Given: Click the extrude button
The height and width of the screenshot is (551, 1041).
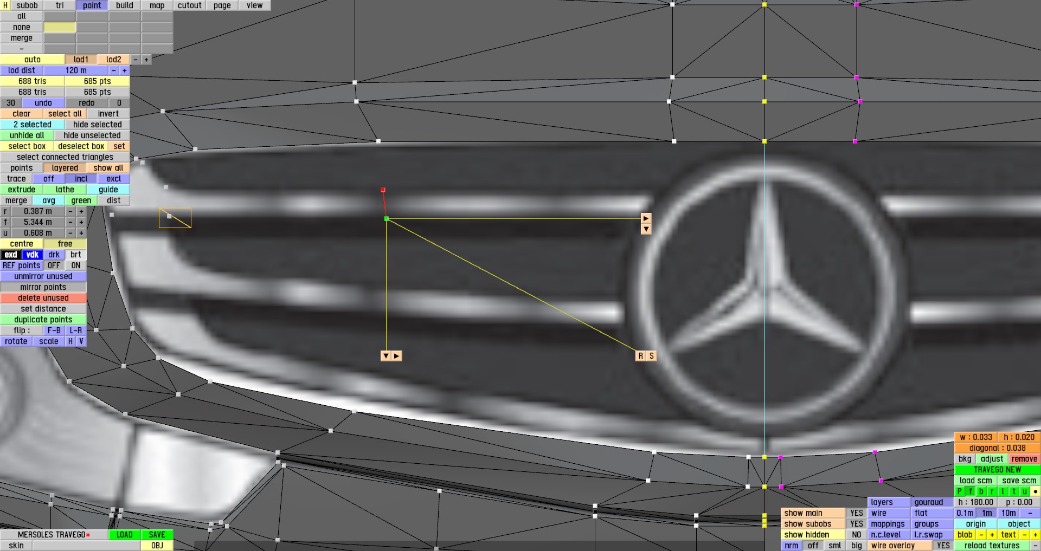Looking at the screenshot, I should pyautogui.click(x=22, y=190).
